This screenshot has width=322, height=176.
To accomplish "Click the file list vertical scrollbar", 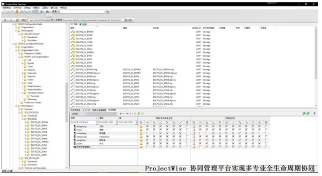I will [x=316, y=54].
